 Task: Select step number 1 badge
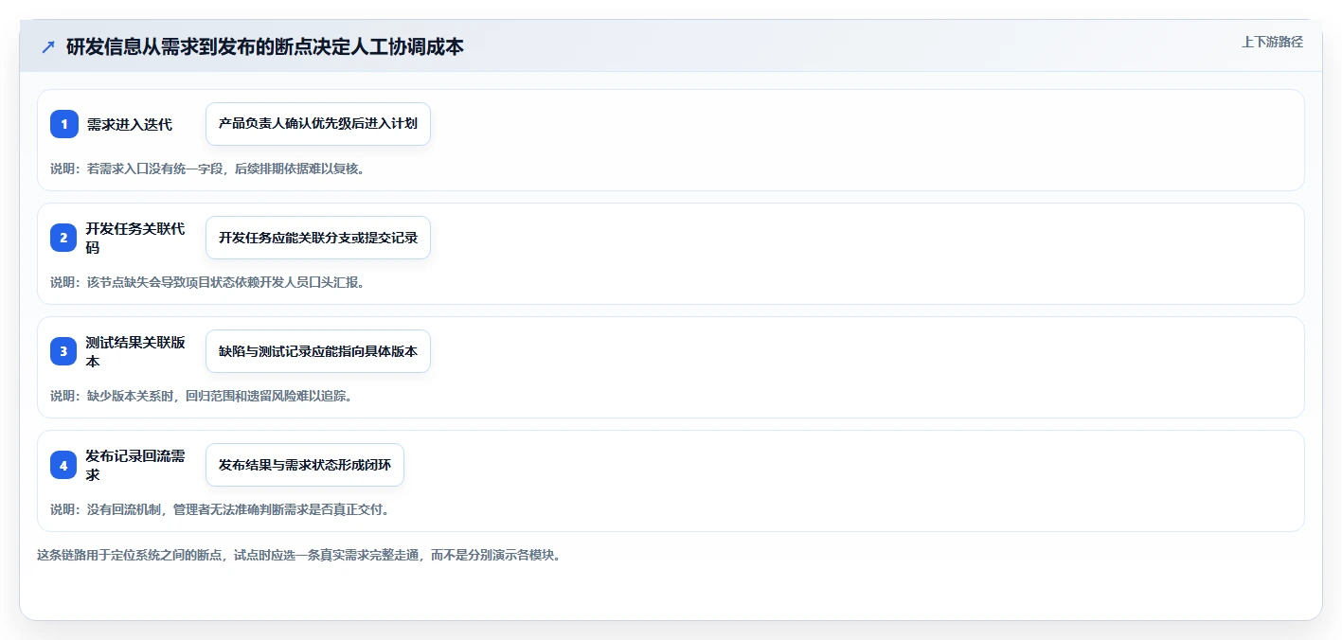(x=64, y=124)
